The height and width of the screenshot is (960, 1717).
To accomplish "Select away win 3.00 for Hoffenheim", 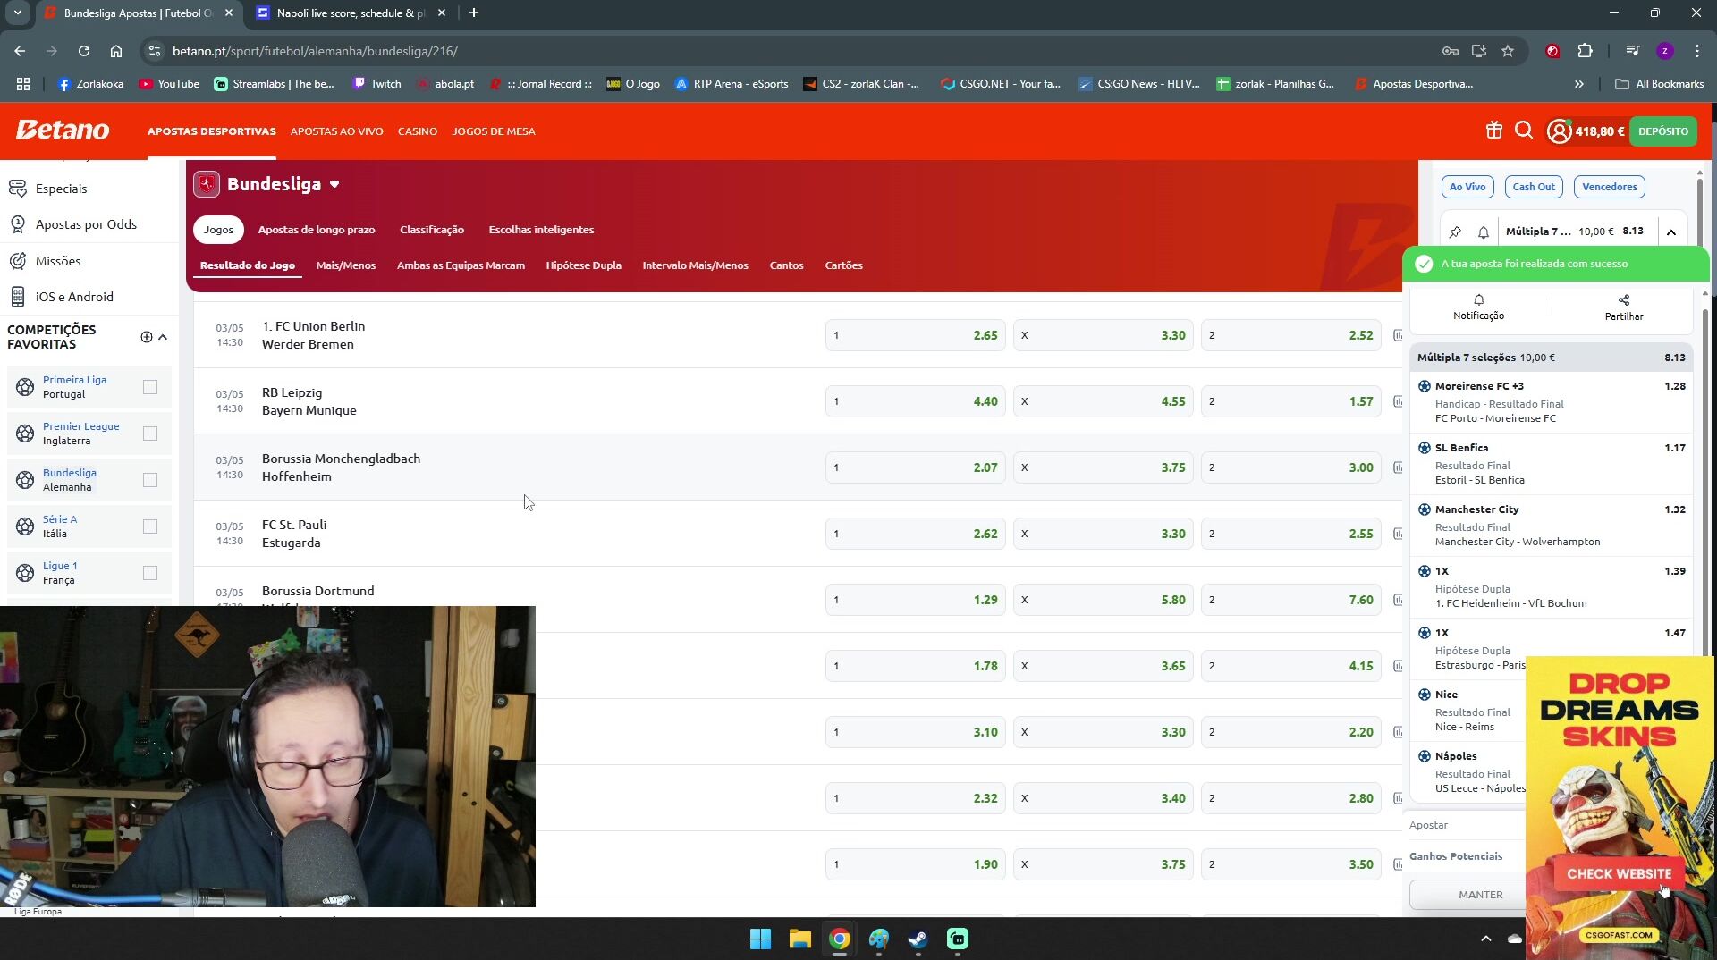I will pyautogui.click(x=1290, y=467).
